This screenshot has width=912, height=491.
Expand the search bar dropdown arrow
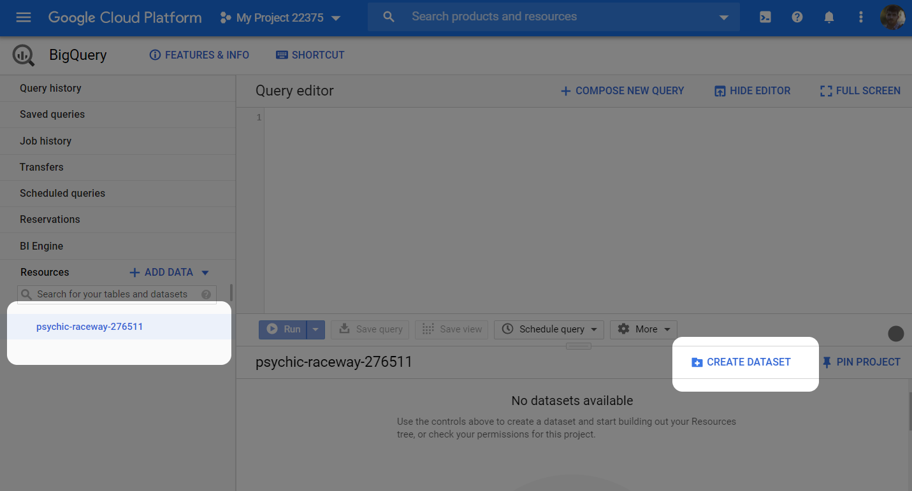(723, 18)
